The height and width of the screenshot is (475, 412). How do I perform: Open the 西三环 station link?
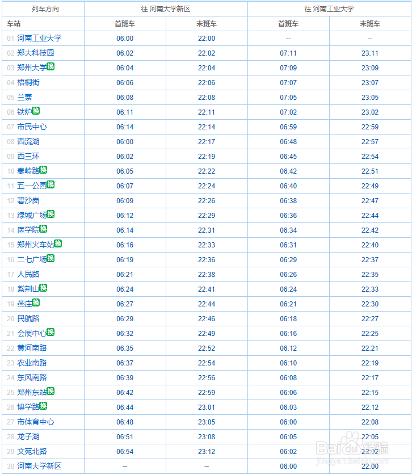click(x=28, y=156)
